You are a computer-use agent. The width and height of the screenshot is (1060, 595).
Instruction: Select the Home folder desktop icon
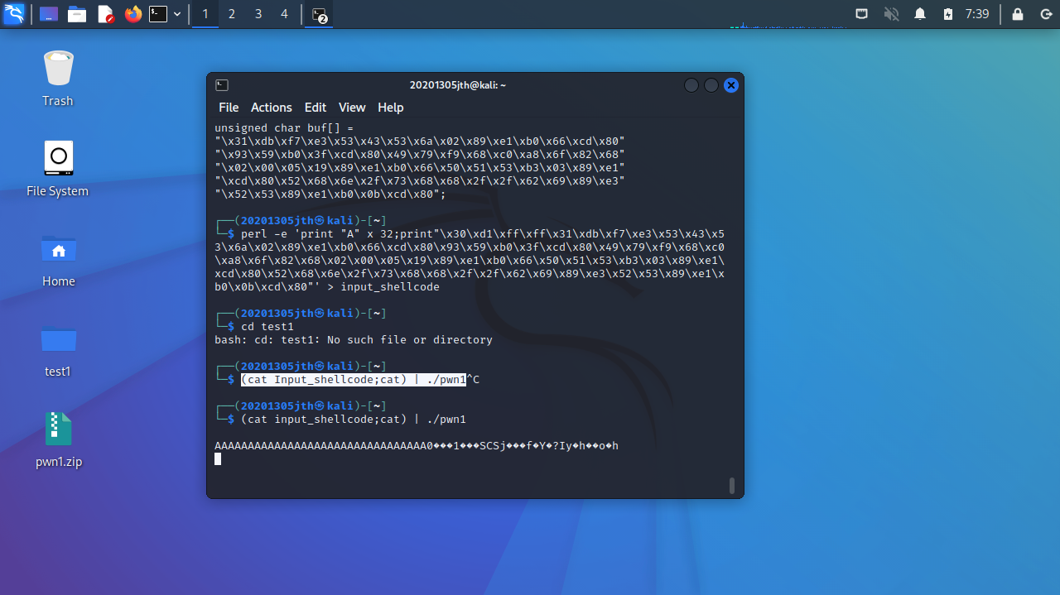(x=58, y=259)
